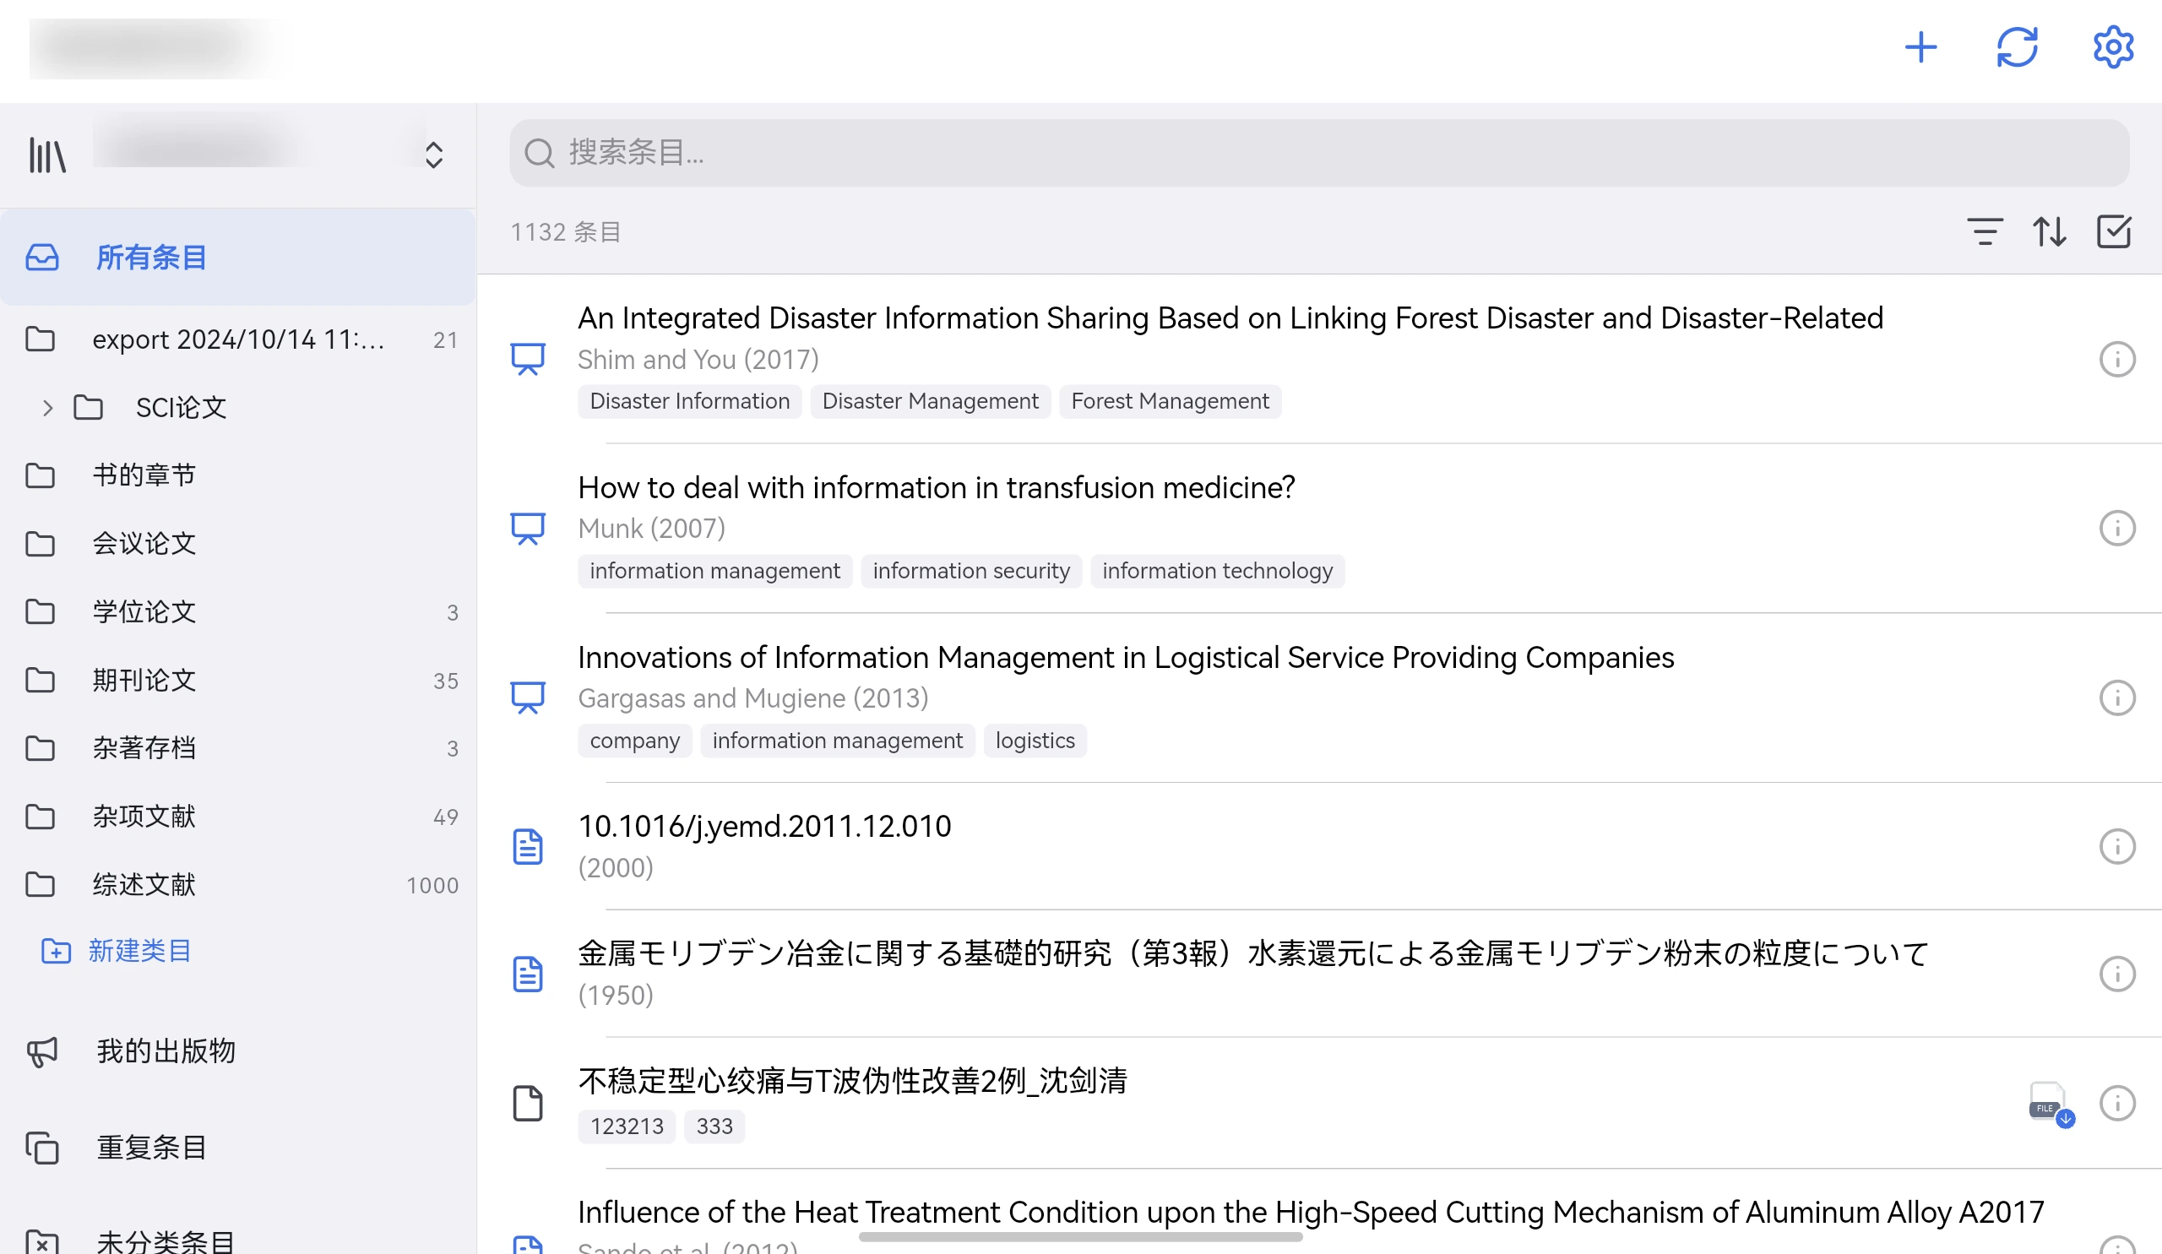Open settings via the gear icon

click(x=2112, y=47)
